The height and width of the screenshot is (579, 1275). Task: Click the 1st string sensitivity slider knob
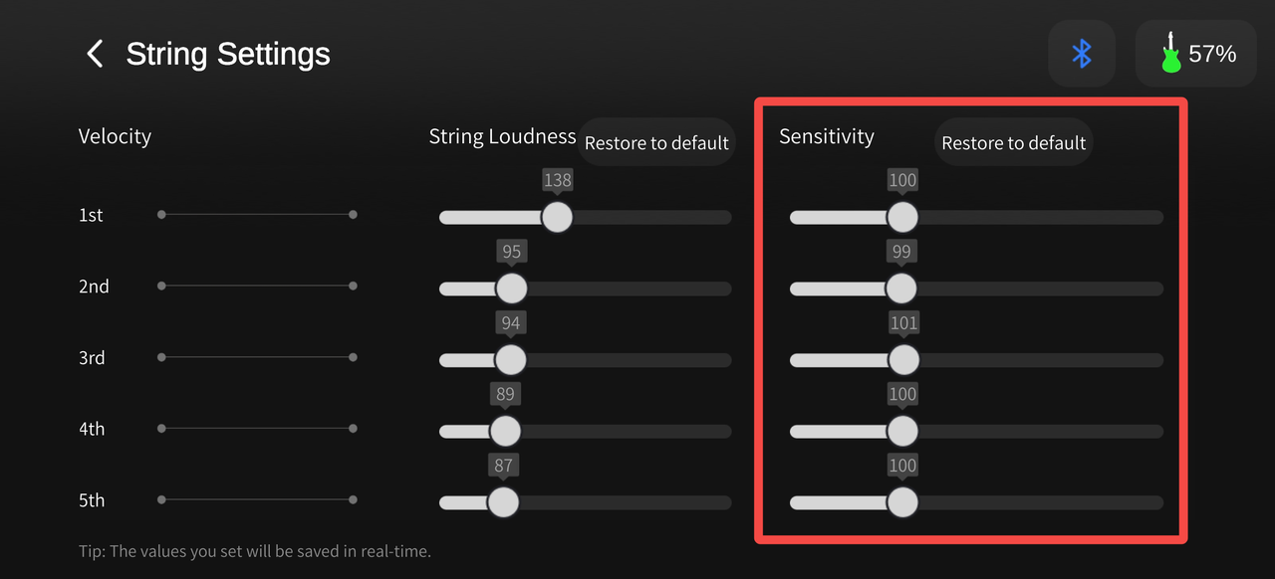click(902, 217)
